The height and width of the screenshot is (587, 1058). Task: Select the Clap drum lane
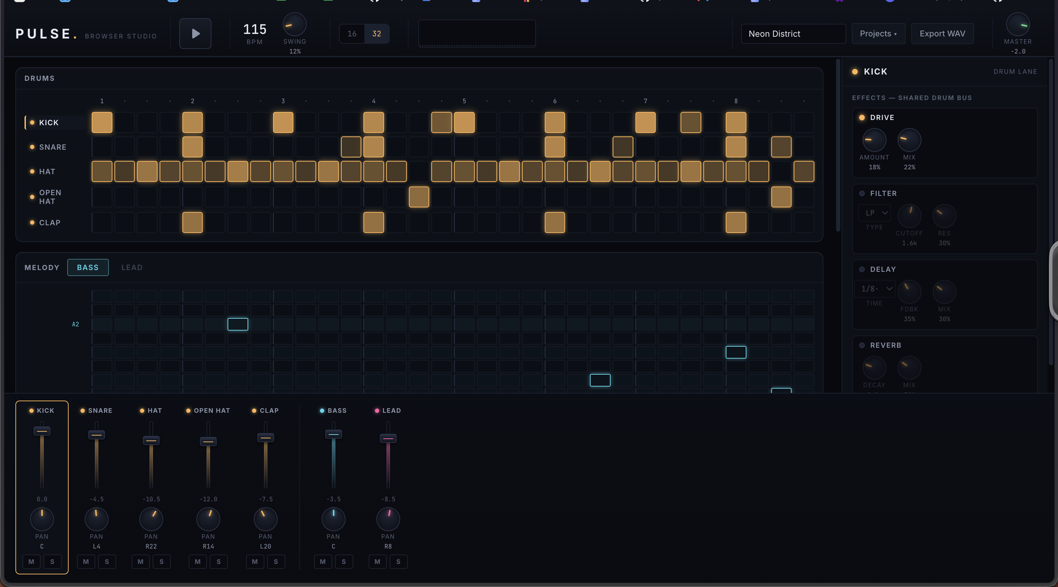coord(55,222)
